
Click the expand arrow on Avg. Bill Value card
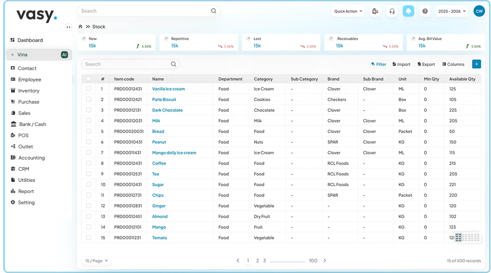pos(414,38)
